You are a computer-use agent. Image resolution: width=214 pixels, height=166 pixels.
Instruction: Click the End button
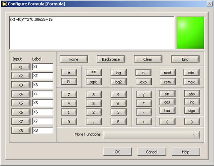185,59
